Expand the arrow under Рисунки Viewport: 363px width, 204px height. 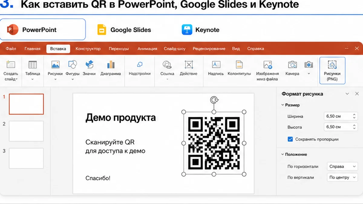(55, 79)
